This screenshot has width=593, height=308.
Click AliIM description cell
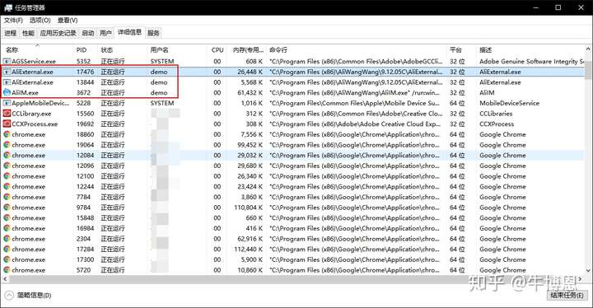tap(487, 92)
